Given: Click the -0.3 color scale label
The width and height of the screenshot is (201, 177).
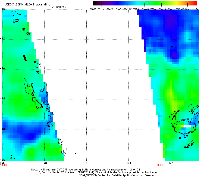Looking at the screenshot, I should coord(136,9).
